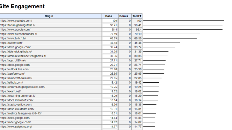Click total value 22.85 cell

coord(137,78)
